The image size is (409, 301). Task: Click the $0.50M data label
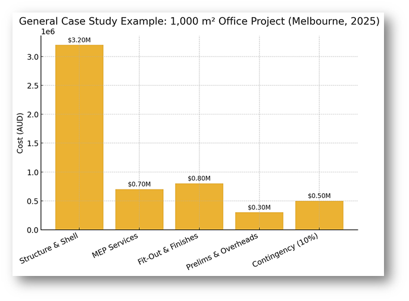pyautogui.click(x=319, y=196)
